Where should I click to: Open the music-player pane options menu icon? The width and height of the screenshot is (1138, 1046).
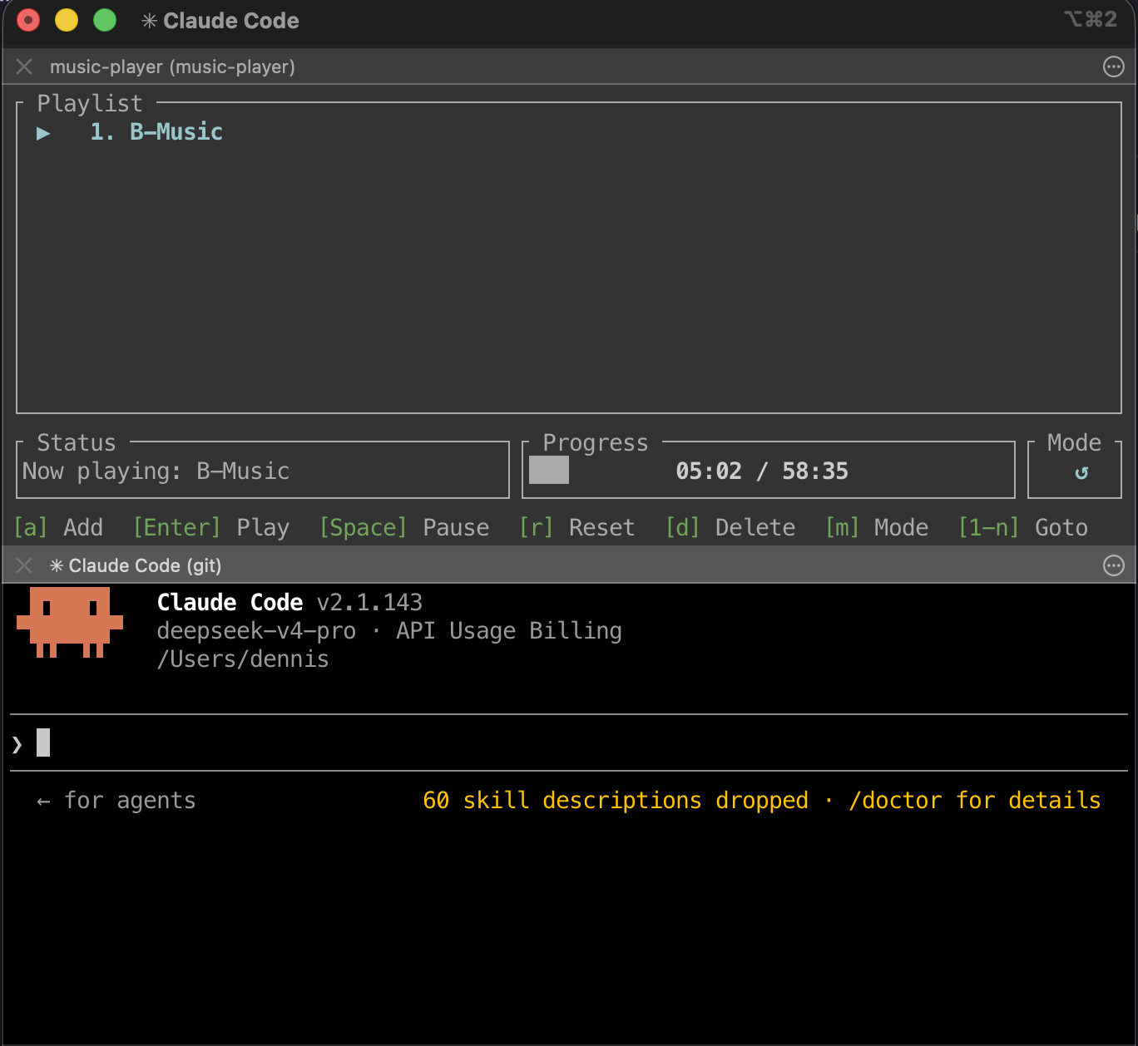(1113, 67)
